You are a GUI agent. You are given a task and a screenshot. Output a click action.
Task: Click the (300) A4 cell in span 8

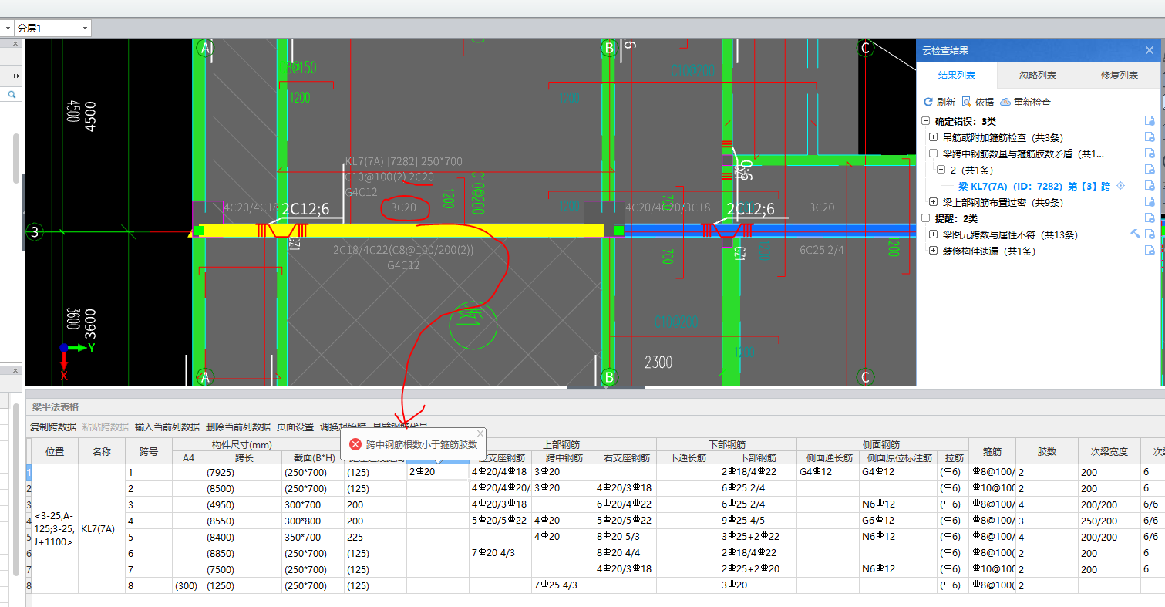tap(188, 585)
